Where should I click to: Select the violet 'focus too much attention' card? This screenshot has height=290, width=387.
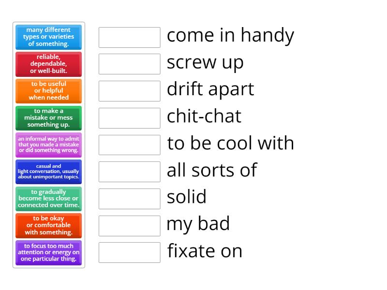click(x=48, y=252)
